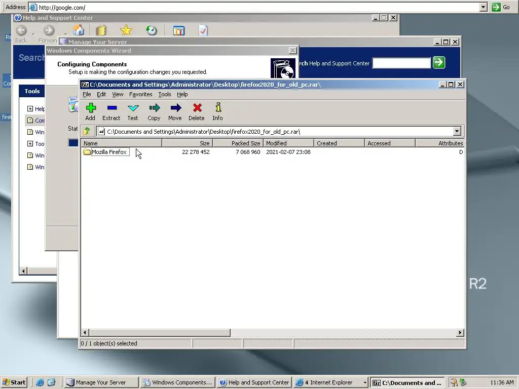Screen dimensions: 519x389
Task: Expand the Help tree item in Tools
Action: 30,108
